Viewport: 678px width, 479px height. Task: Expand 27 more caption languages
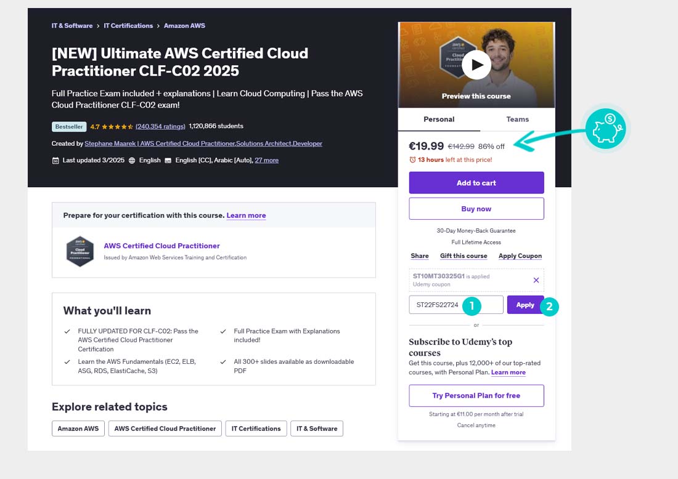coord(266,160)
